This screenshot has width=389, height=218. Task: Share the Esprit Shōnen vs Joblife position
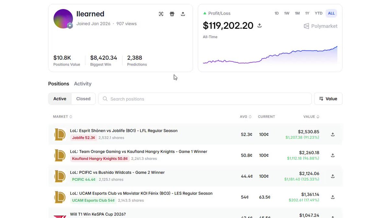333,134
